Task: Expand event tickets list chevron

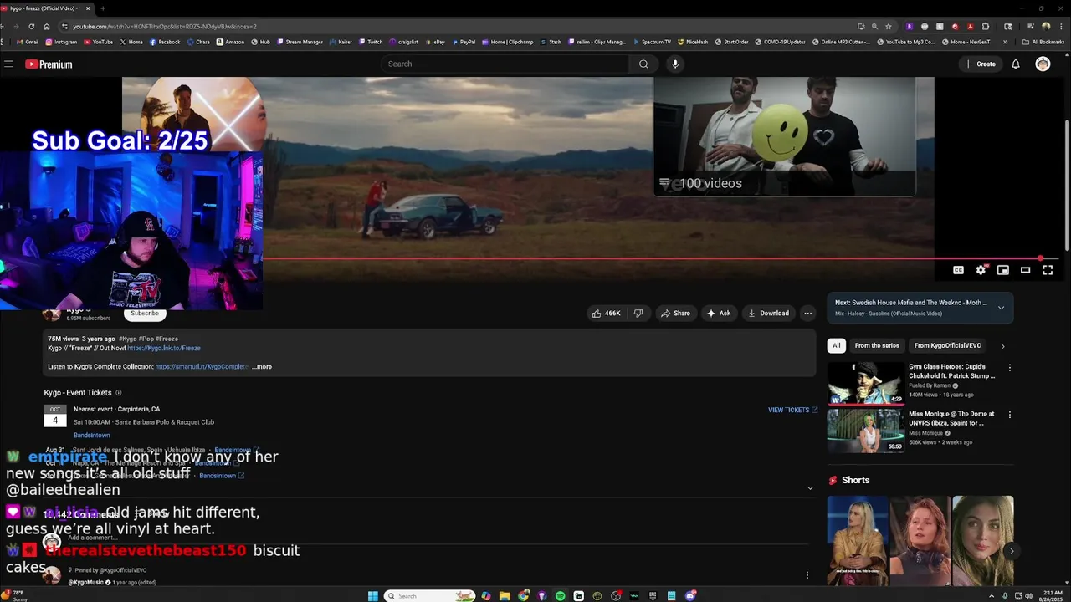Action: click(809, 488)
